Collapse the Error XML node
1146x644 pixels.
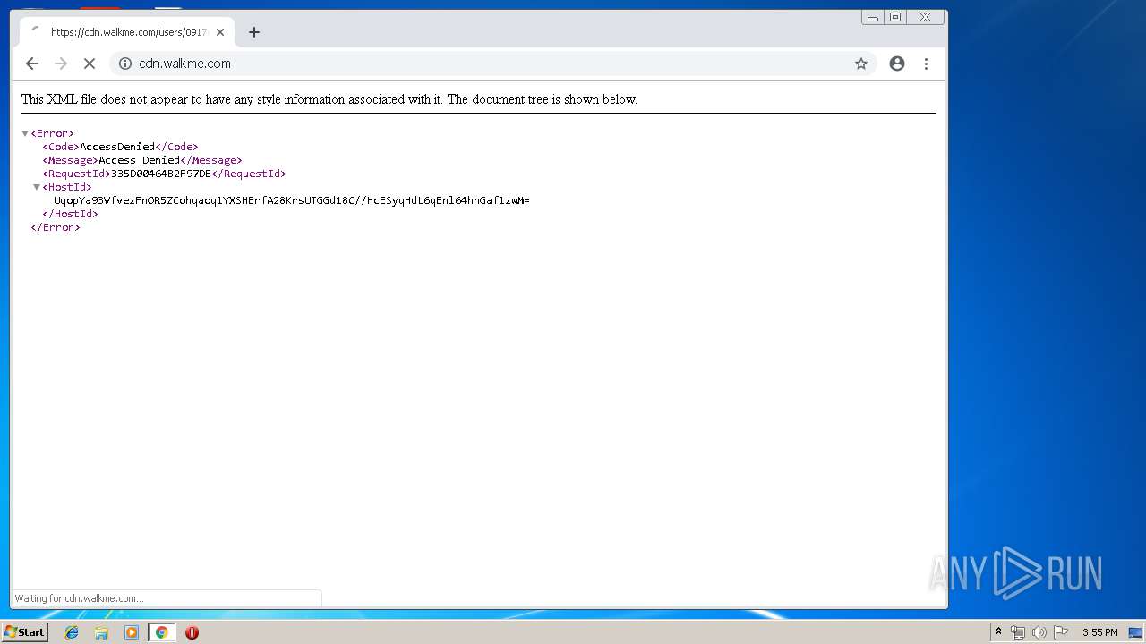pos(25,133)
